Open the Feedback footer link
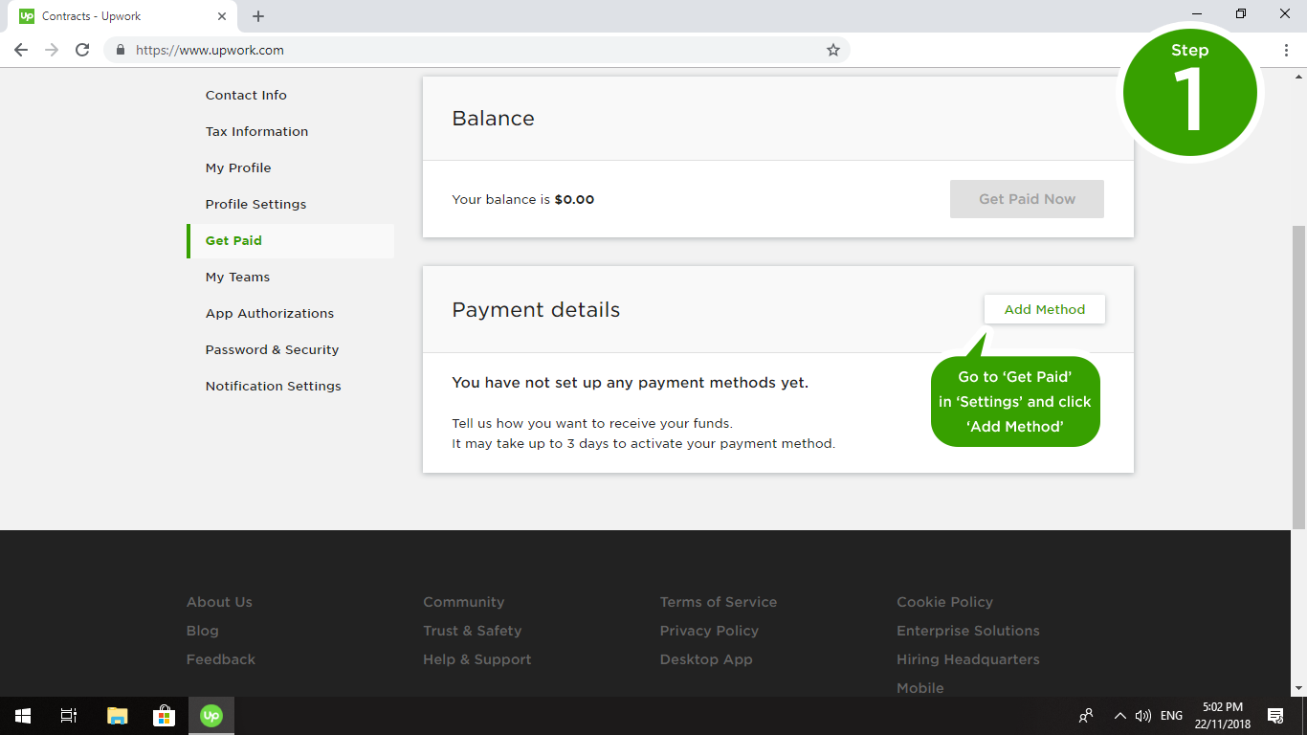Image resolution: width=1307 pixels, height=735 pixels. pos(221,659)
